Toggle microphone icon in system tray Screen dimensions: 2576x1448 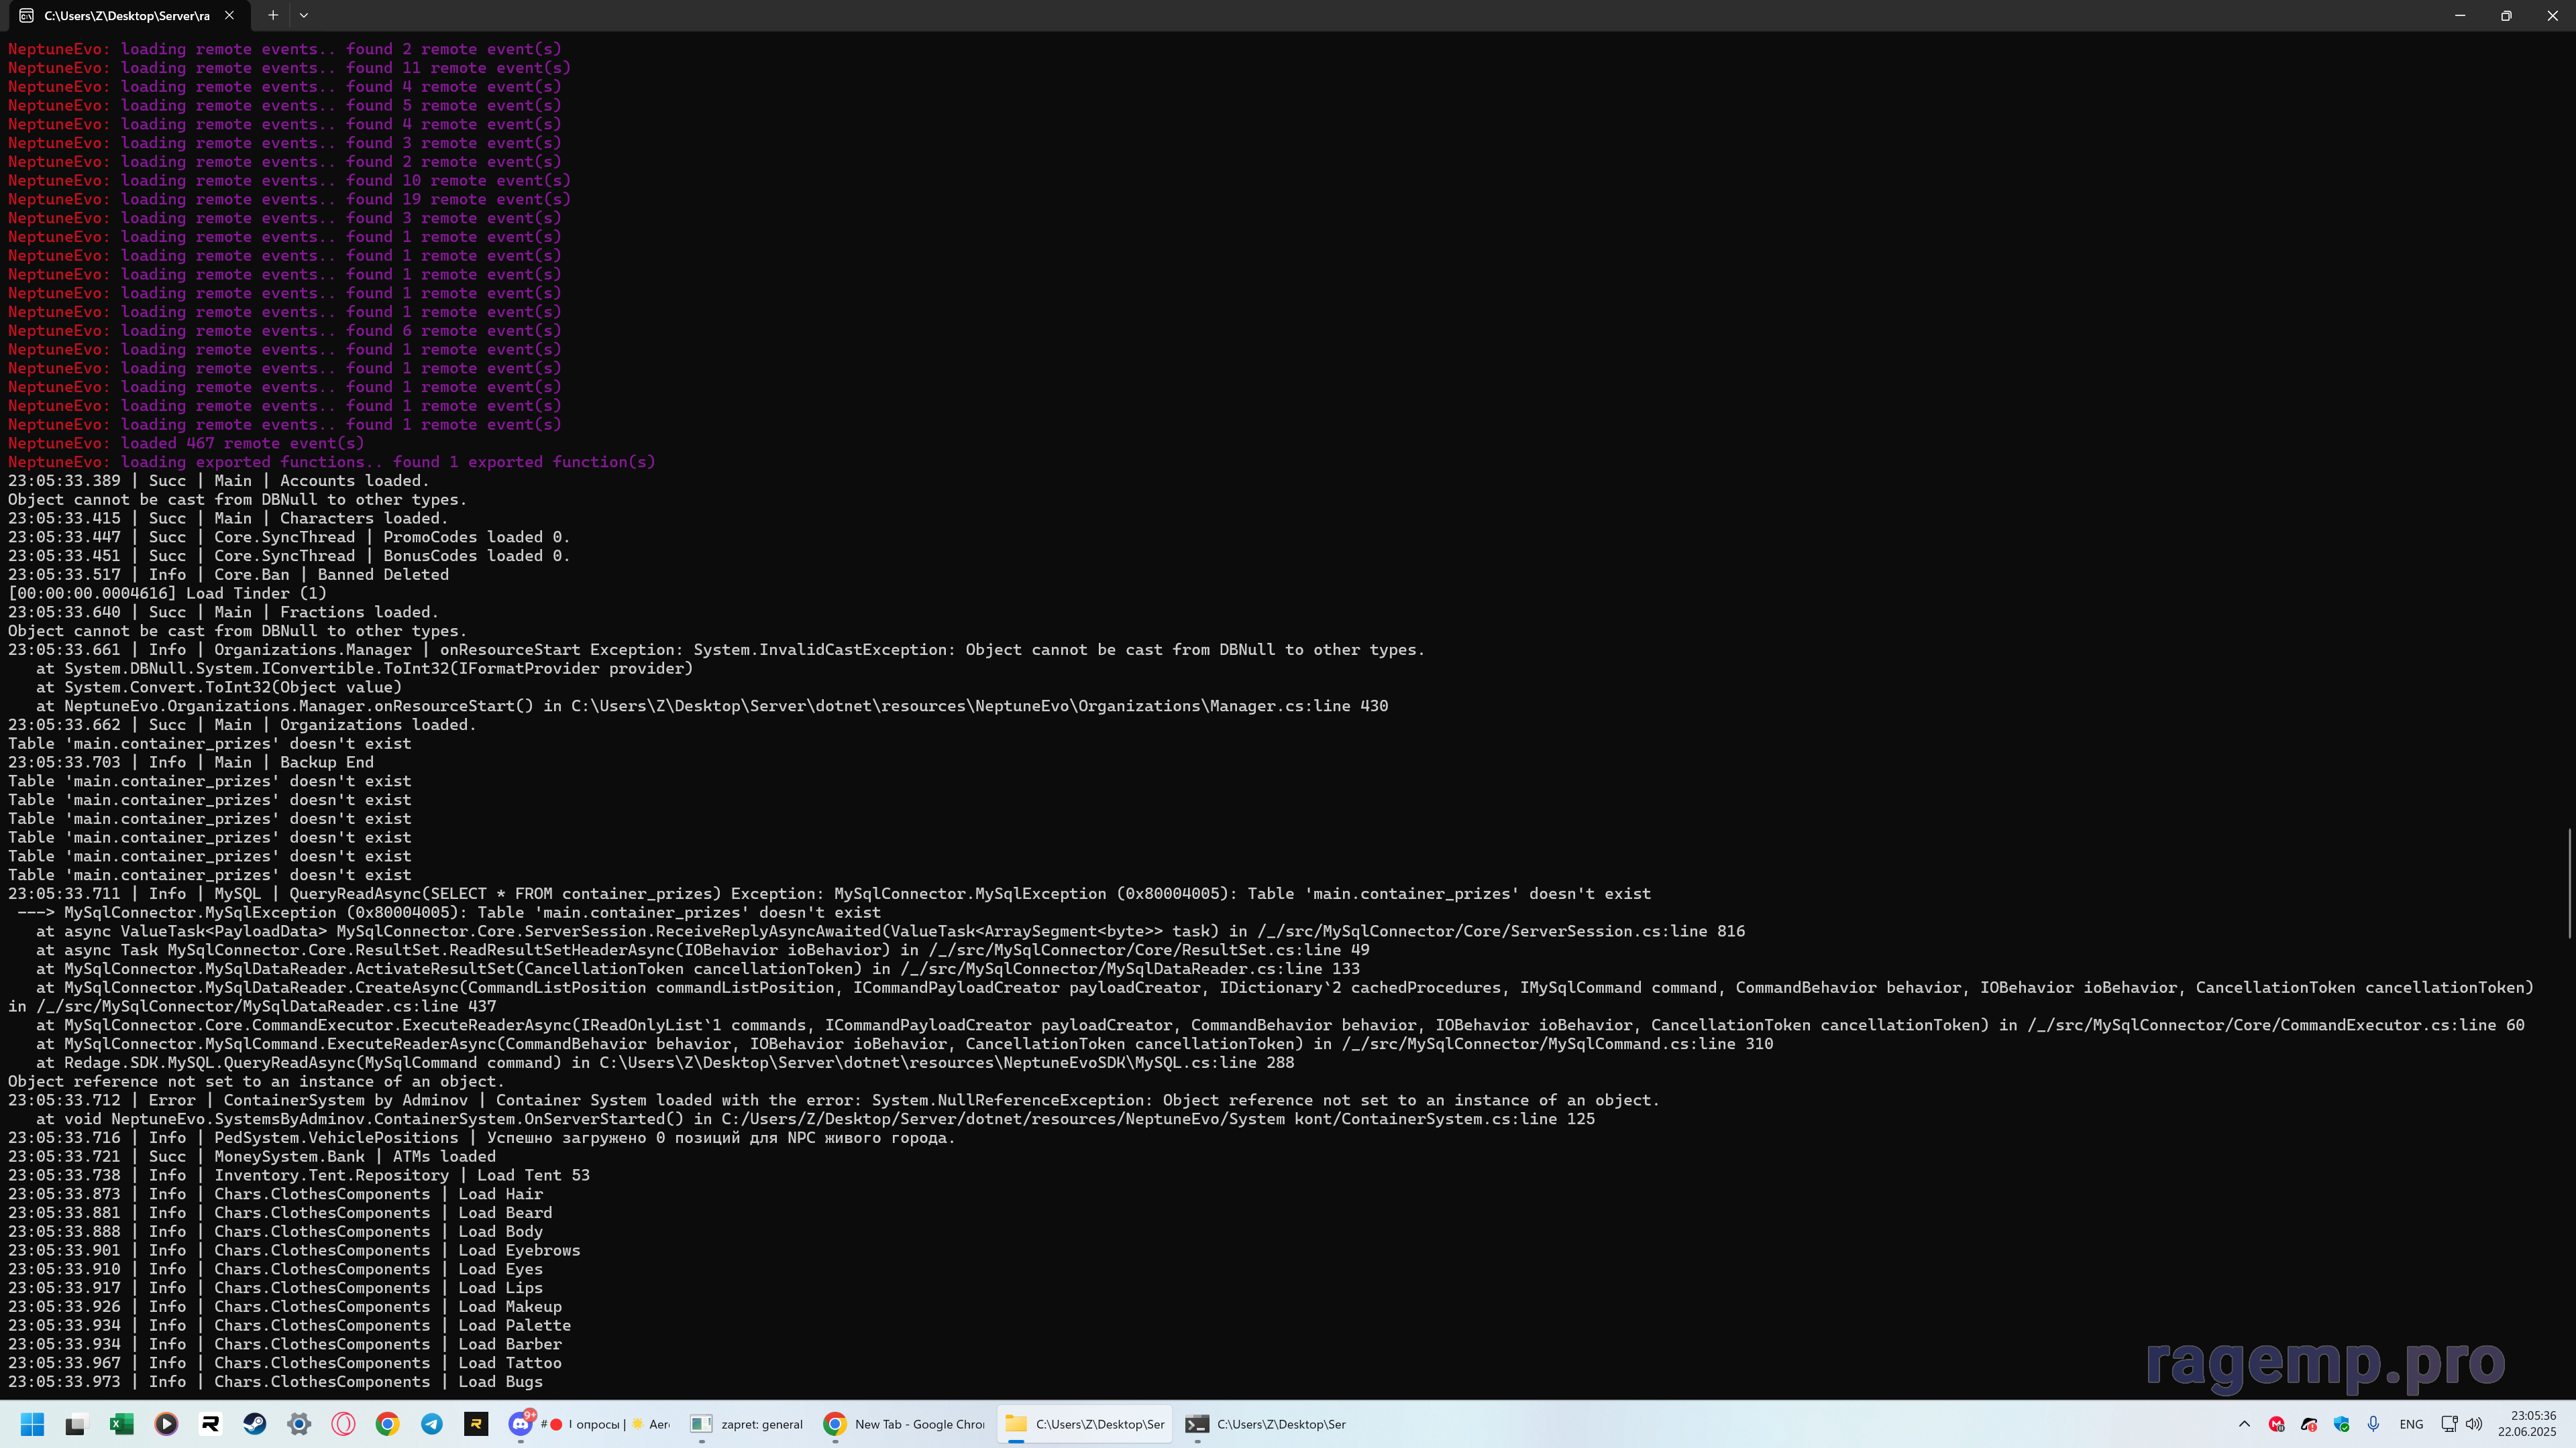click(x=2373, y=1424)
